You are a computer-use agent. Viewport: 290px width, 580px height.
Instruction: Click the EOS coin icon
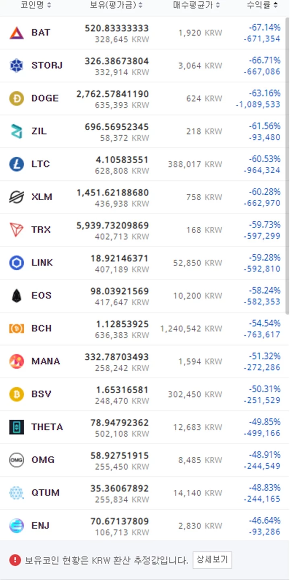17,296
